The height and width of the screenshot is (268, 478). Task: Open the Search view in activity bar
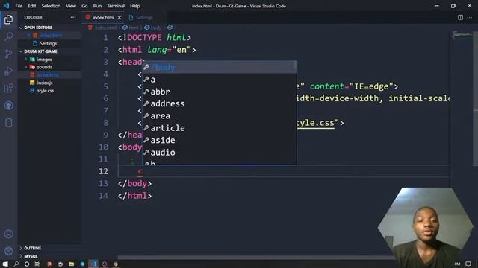pos(8,36)
